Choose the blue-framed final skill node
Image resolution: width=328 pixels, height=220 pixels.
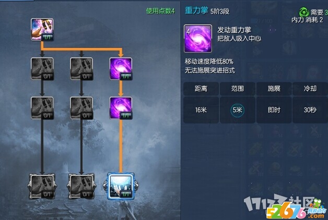click(x=121, y=186)
